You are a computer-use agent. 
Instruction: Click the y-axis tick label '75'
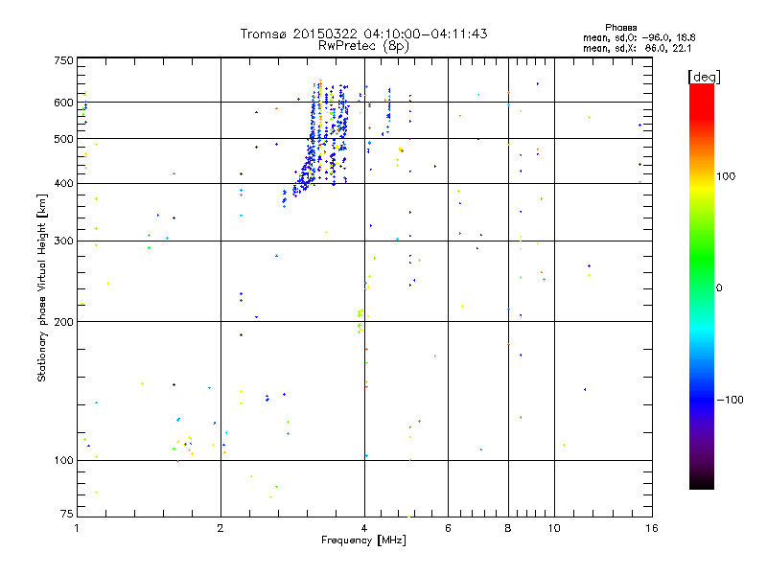point(67,514)
